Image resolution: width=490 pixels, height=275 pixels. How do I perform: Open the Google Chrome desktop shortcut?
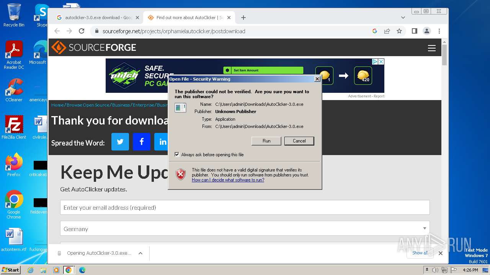pyautogui.click(x=14, y=204)
